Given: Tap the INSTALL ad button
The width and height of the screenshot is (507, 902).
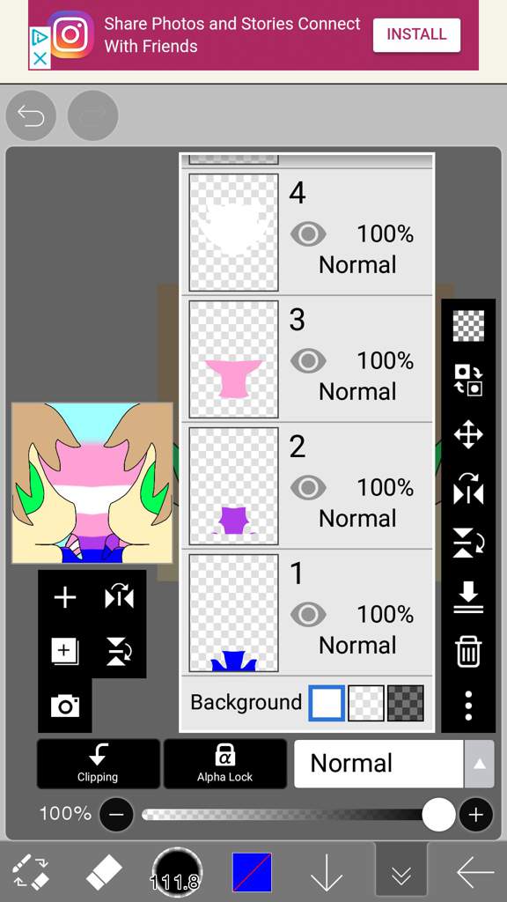Looking at the screenshot, I should pos(416,34).
